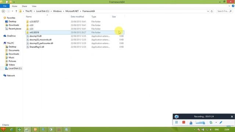
Task: Open Start button Superman logo
Action: tap(3, 129)
